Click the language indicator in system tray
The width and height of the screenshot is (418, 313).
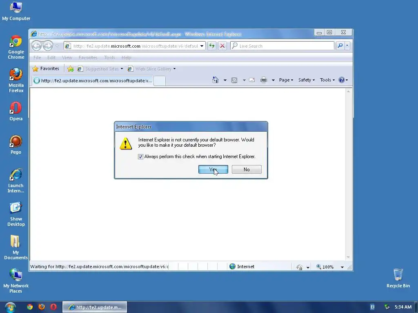click(372, 307)
